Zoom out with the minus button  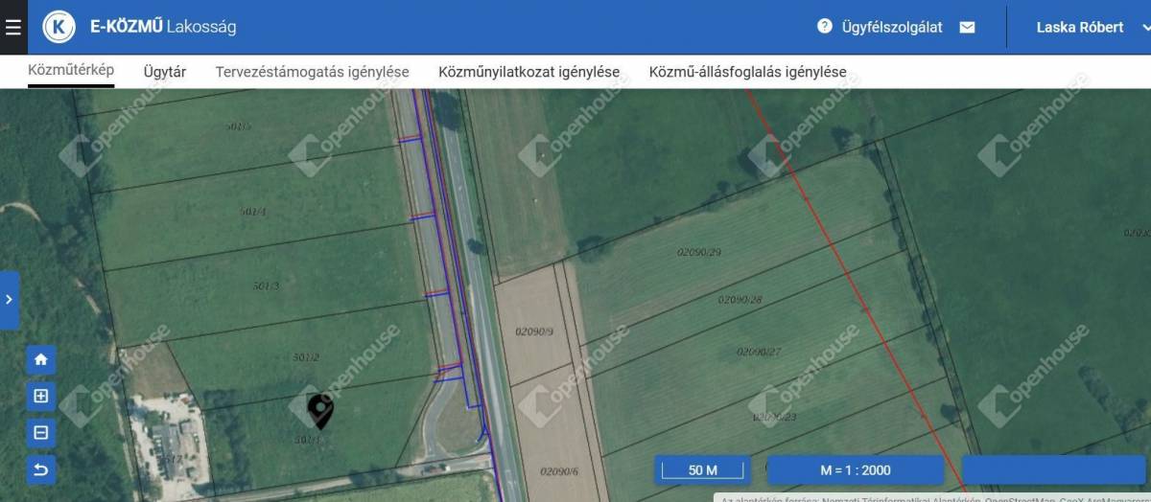[41, 432]
